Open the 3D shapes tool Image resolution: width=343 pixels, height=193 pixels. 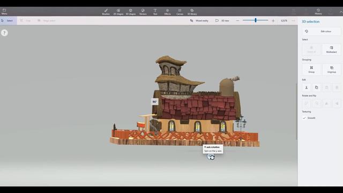[x=131, y=12]
